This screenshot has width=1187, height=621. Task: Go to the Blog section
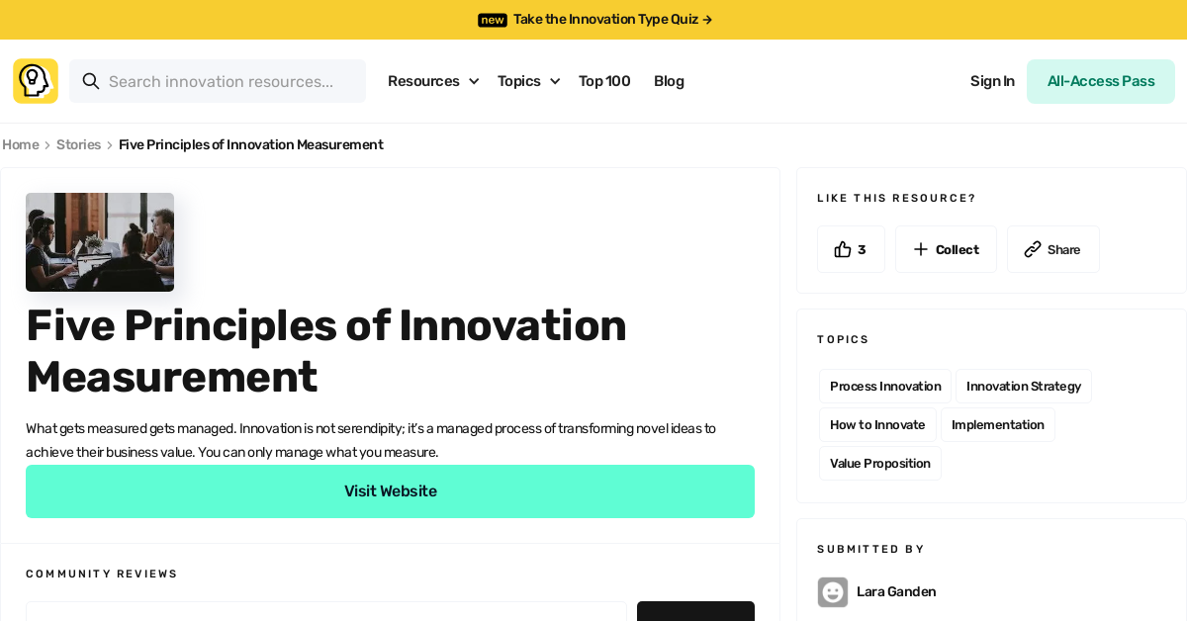[x=669, y=81]
